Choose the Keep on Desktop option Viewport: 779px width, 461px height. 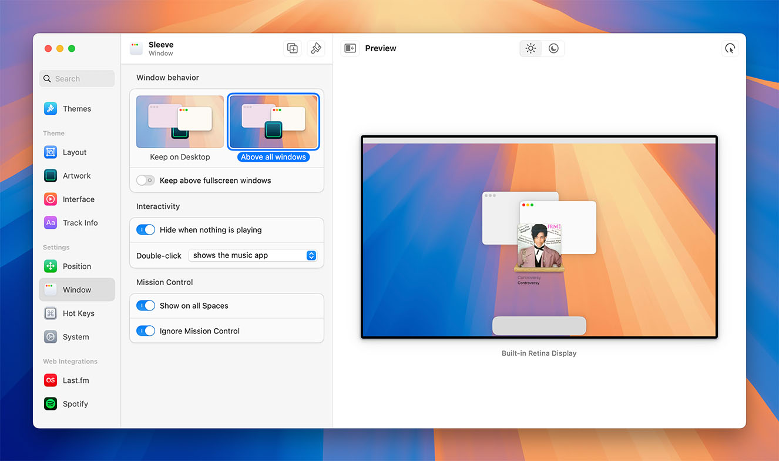[180, 122]
